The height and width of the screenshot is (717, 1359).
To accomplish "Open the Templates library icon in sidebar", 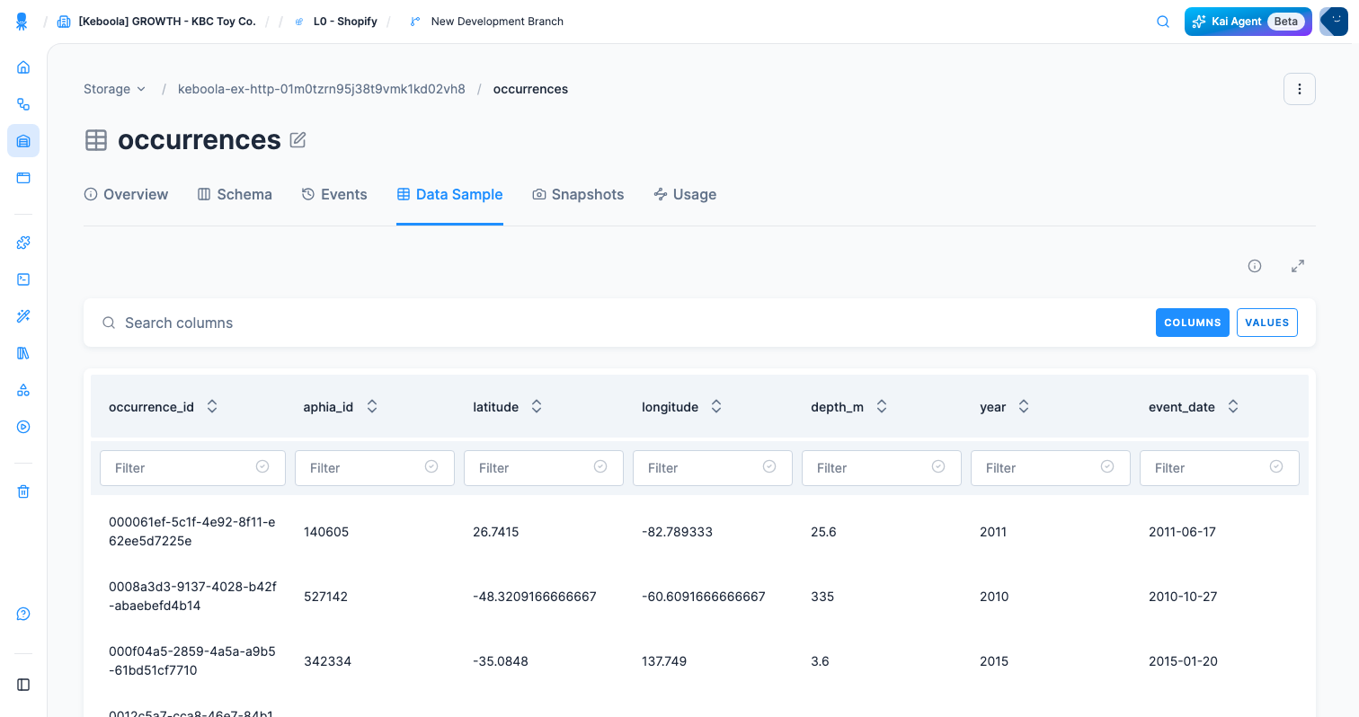I will tap(23, 353).
